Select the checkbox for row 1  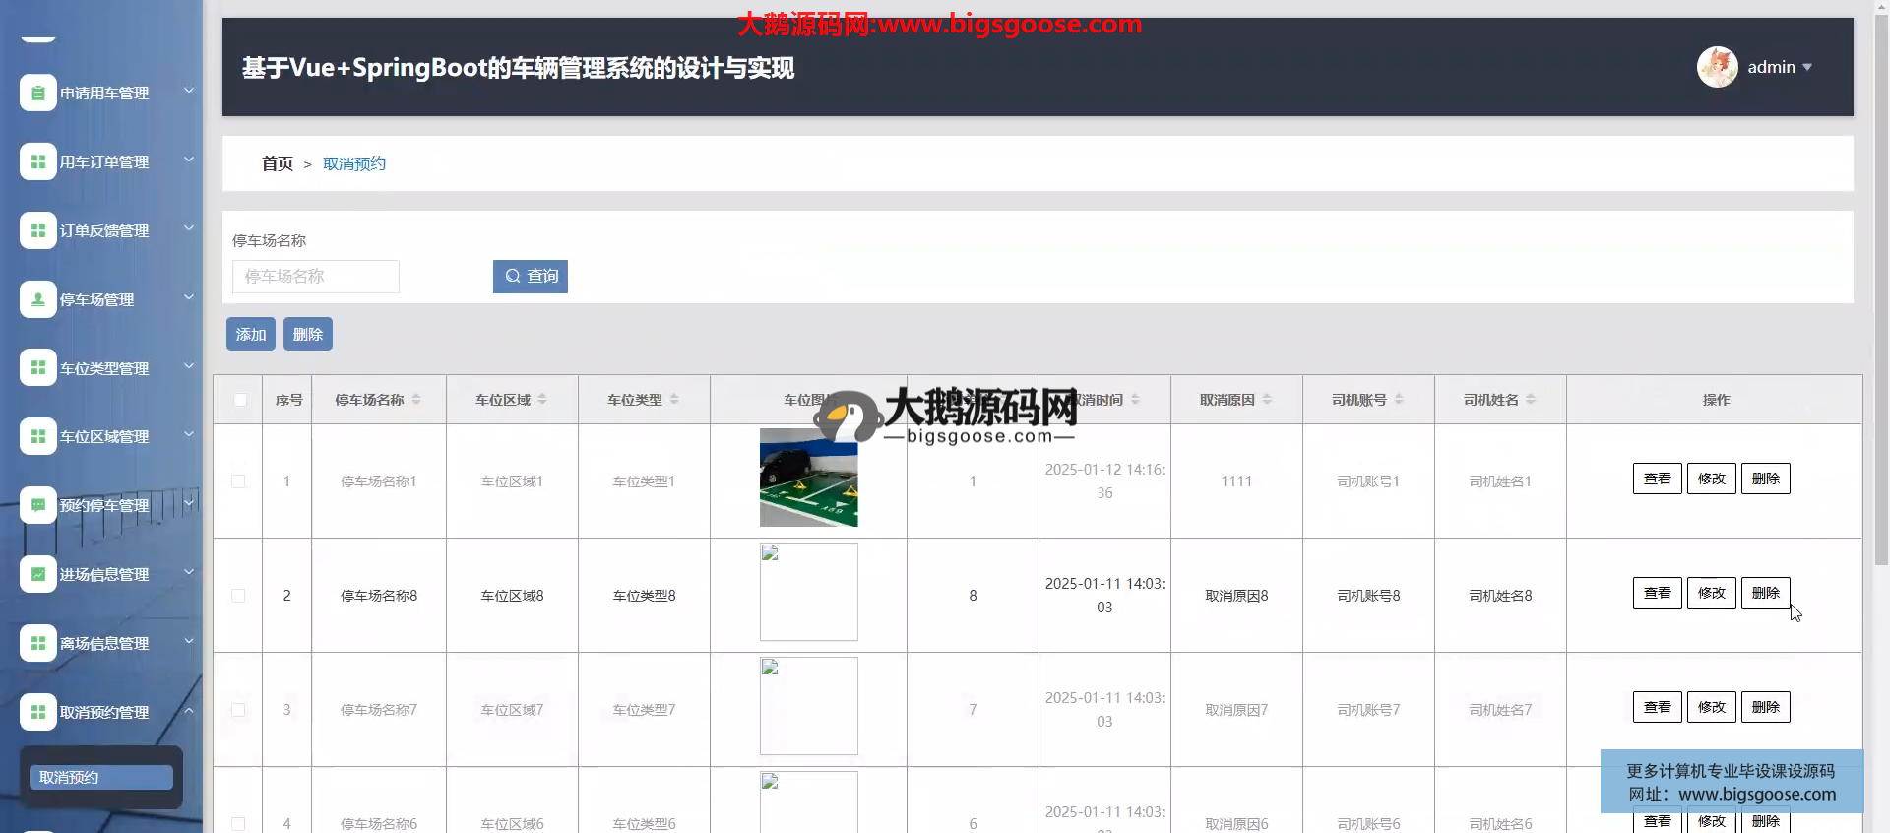238,481
